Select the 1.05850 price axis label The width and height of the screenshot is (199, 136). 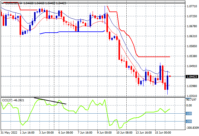(192, 46)
